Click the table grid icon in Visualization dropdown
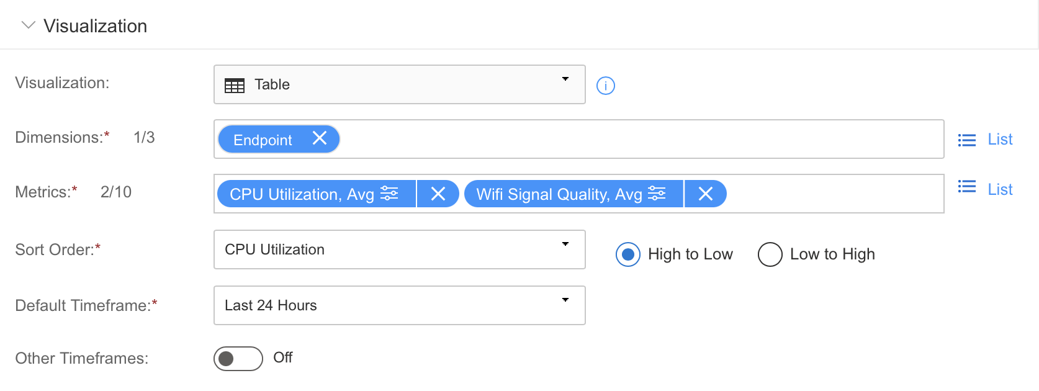This screenshot has height=391, width=1039. click(x=235, y=85)
